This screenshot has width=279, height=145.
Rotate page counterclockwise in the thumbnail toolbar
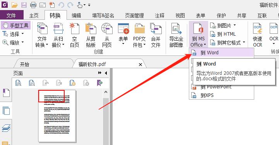coord(46,83)
